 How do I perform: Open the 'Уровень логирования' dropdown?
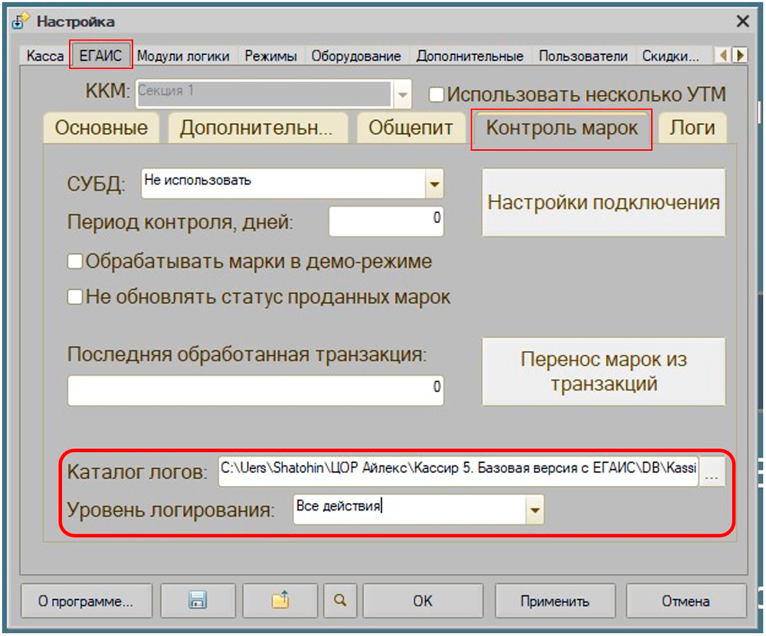click(535, 509)
